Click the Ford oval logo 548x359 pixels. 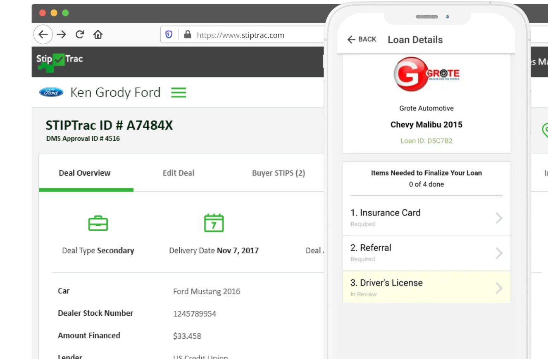tap(51, 92)
